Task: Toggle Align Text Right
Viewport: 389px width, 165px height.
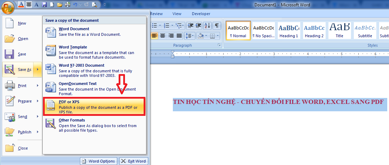Action: [171, 35]
